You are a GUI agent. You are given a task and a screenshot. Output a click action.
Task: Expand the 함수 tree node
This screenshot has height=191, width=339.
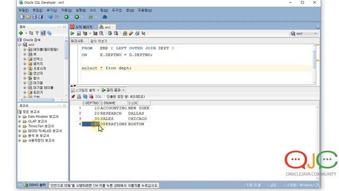tap(25, 78)
